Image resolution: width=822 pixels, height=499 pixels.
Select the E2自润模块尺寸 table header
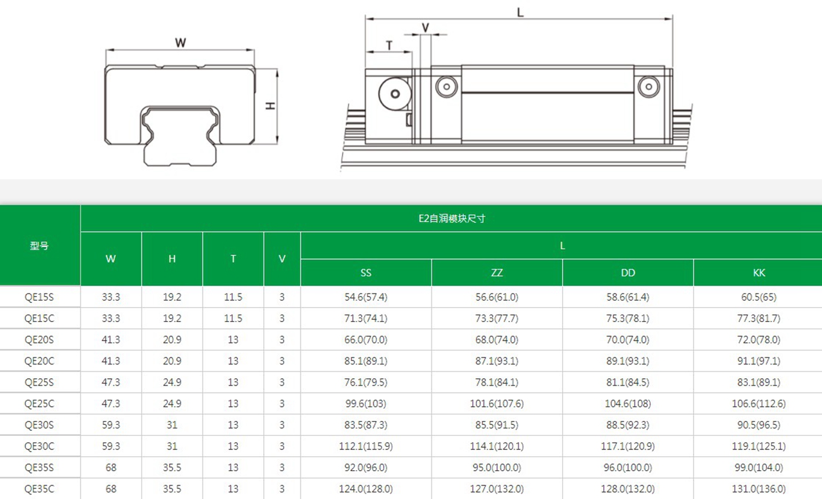pos(451,219)
